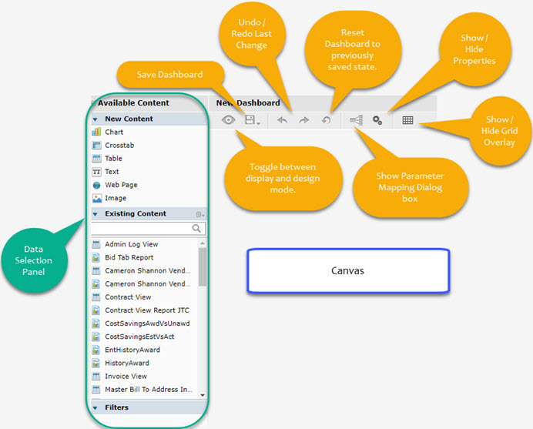Click the Master Bill To Address icon
Screen dimensions: 533x429
coord(96,390)
